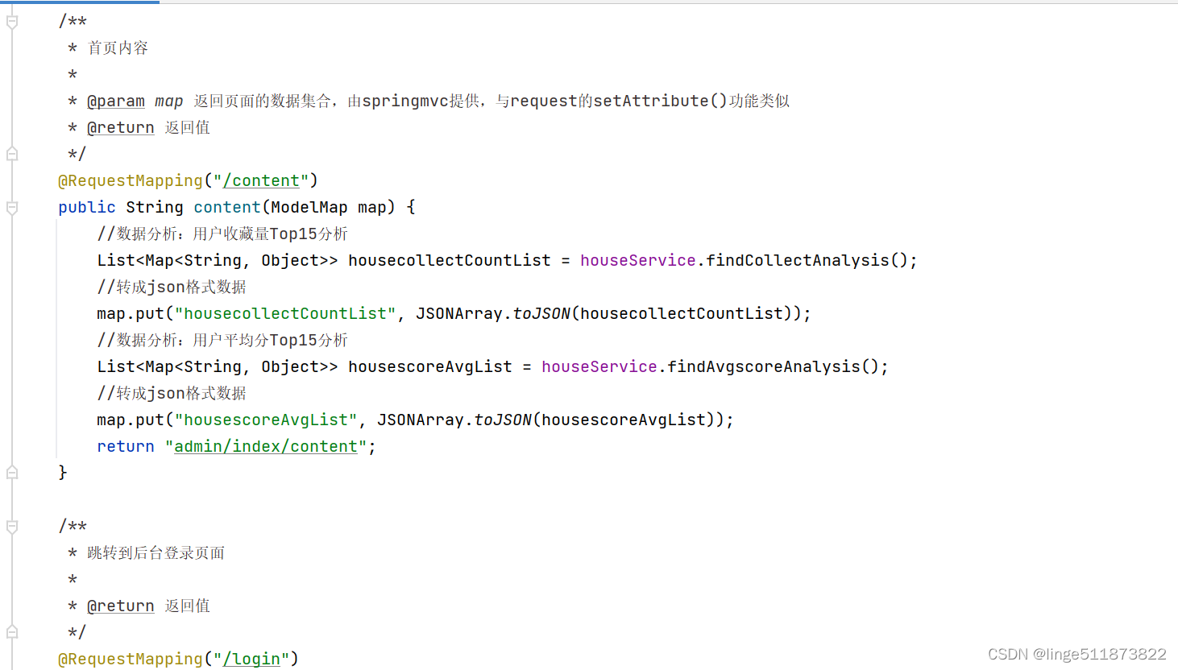
Task: Click the "housescoreAvgList" string literal
Action: pos(266,420)
